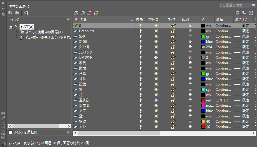This screenshot has height=147, width=257.
Task: Click the 次の画層を検索 search field
Action: click(235, 5)
